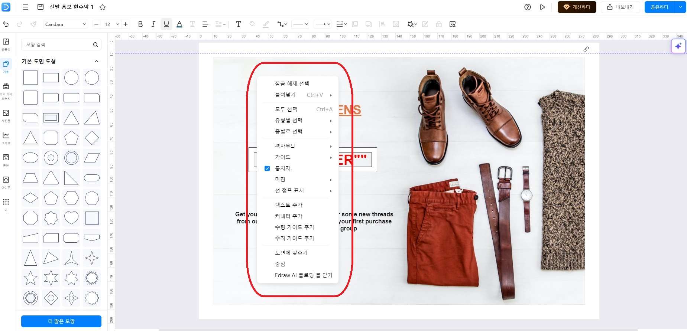Open the find and replace tool
Image resolution: width=687 pixels, height=331 pixels.
coord(453,24)
